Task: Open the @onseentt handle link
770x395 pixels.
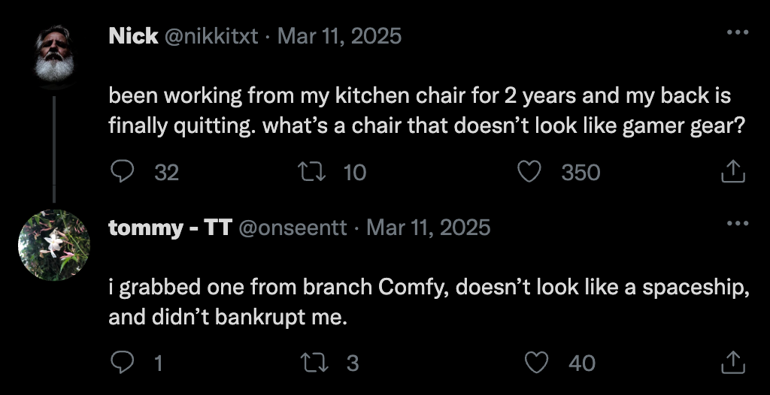Action: 293,227
